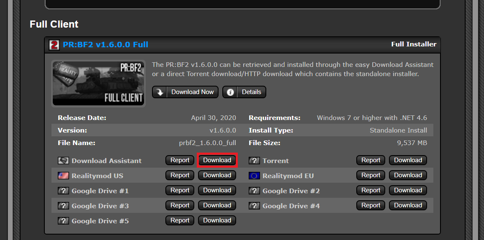
Task: Click the Google Drive #2 mirror label
Action: [291, 191]
